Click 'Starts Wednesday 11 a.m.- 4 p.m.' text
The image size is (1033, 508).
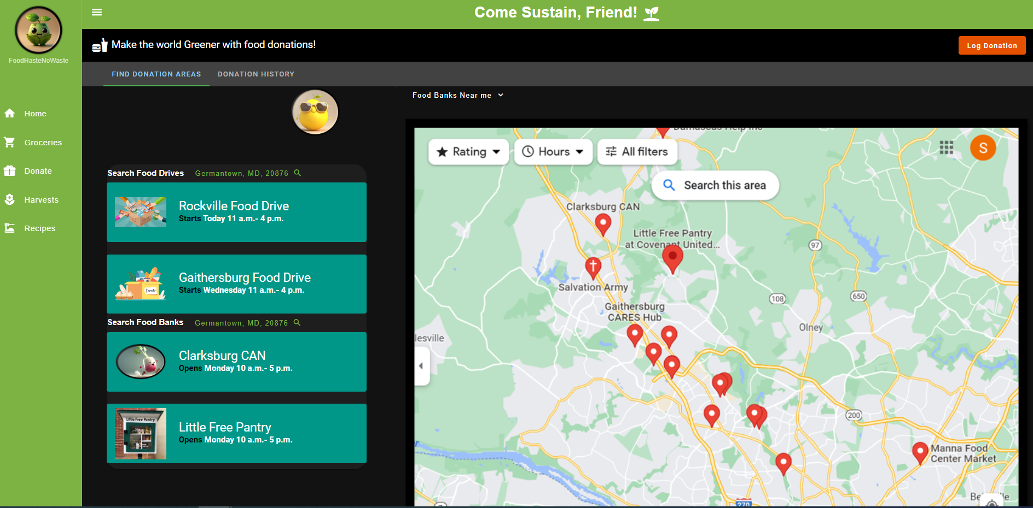(x=241, y=290)
